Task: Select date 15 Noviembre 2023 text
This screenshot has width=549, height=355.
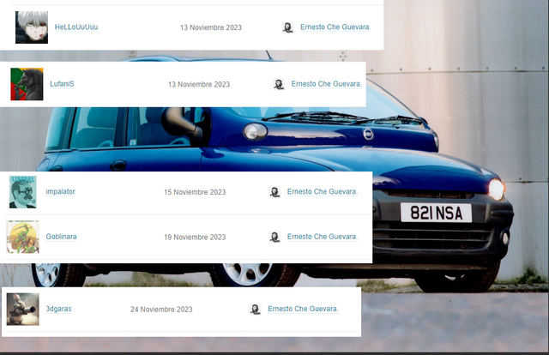Action: click(195, 192)
